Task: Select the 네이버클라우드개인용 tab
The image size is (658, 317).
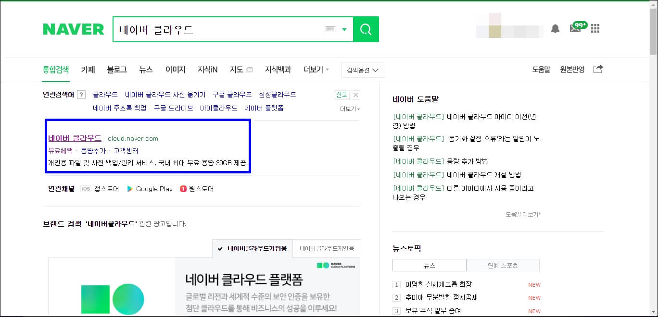Action: pyautogui.click(x=327, y=248)
